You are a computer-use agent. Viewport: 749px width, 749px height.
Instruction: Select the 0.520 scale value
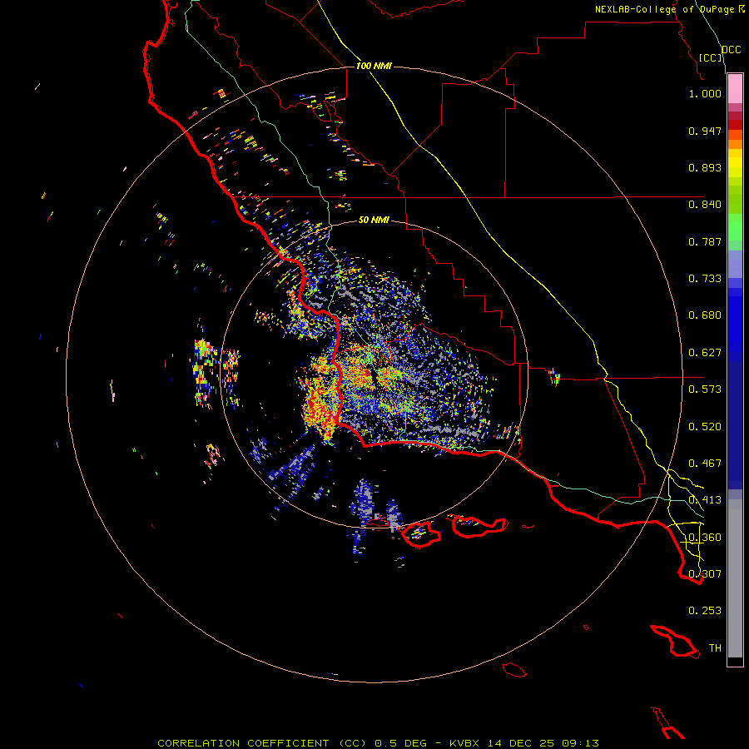coord(705,427)
